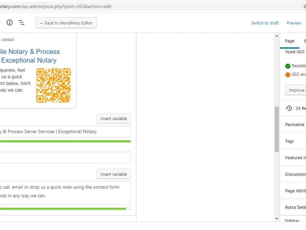Expand the Permalink panel

293,125
